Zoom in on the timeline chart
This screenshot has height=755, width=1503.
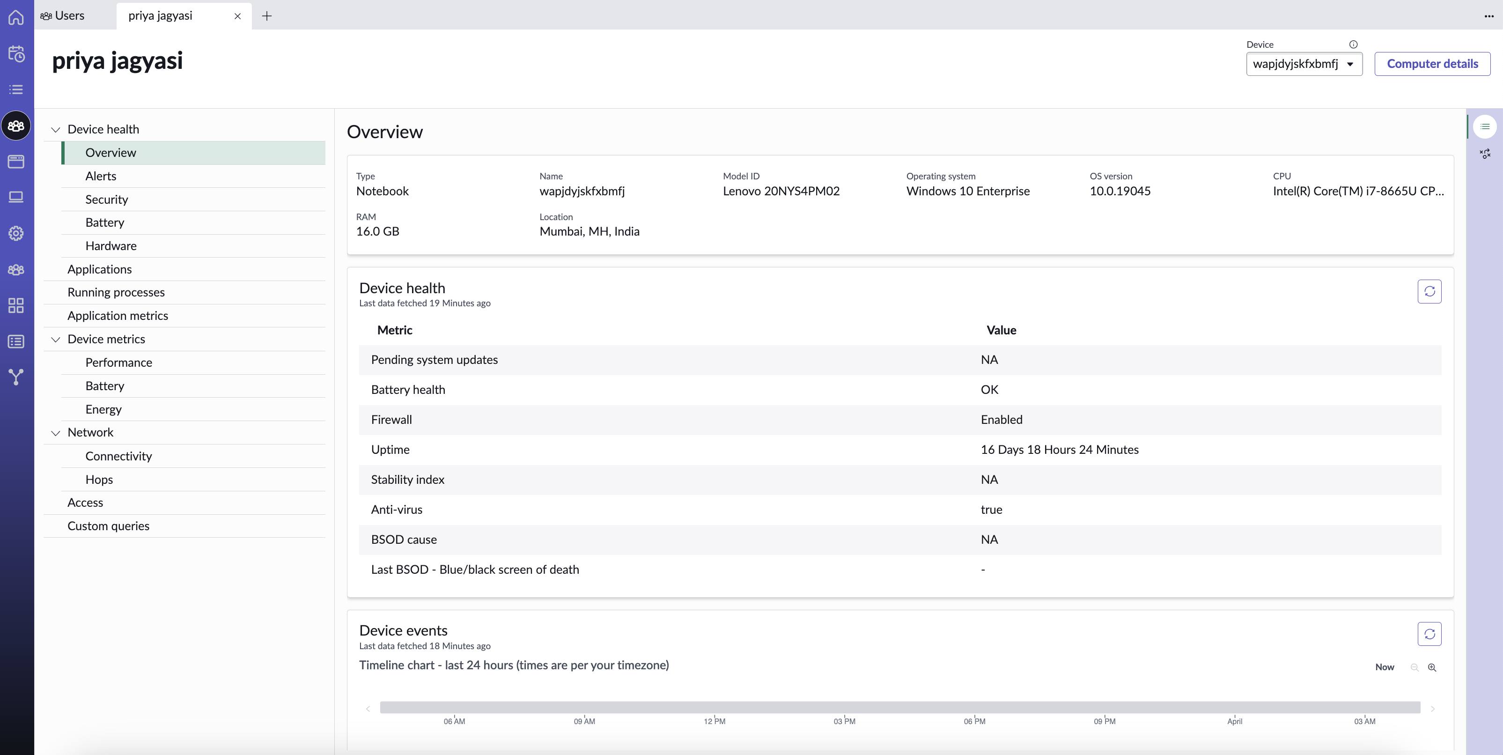point(1432,667)
